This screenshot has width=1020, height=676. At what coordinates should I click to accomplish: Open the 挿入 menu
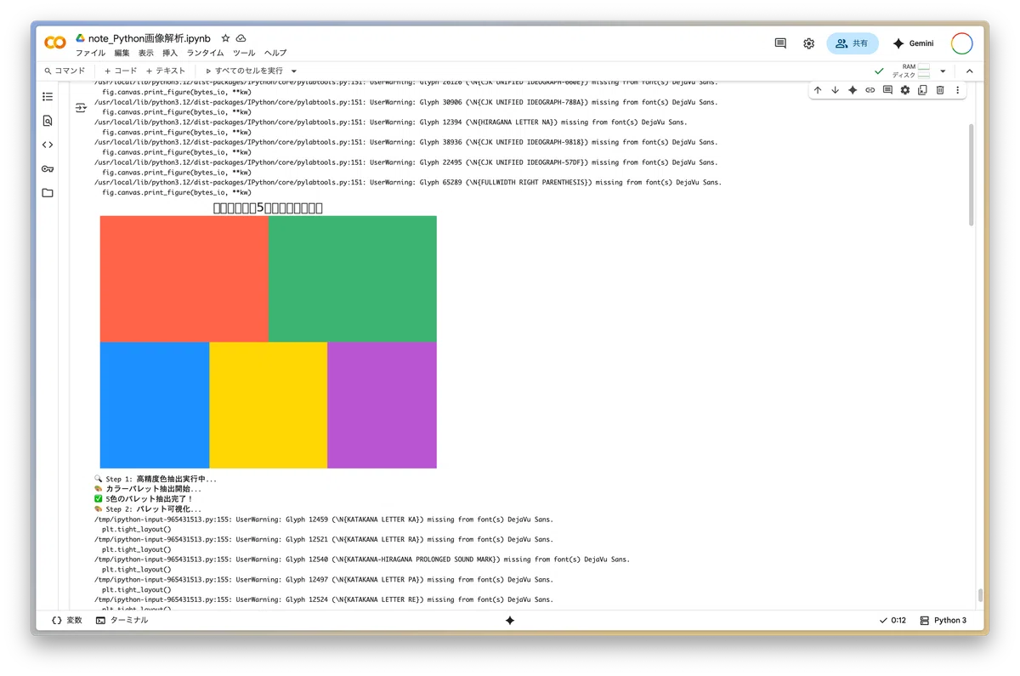click(170, 53)
